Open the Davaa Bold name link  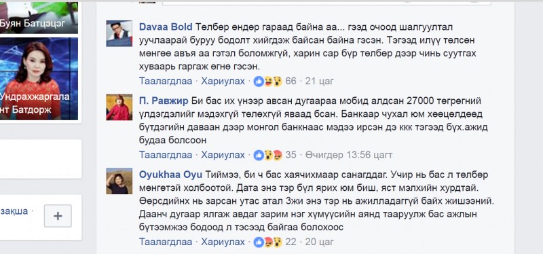[x=166, y=26]
